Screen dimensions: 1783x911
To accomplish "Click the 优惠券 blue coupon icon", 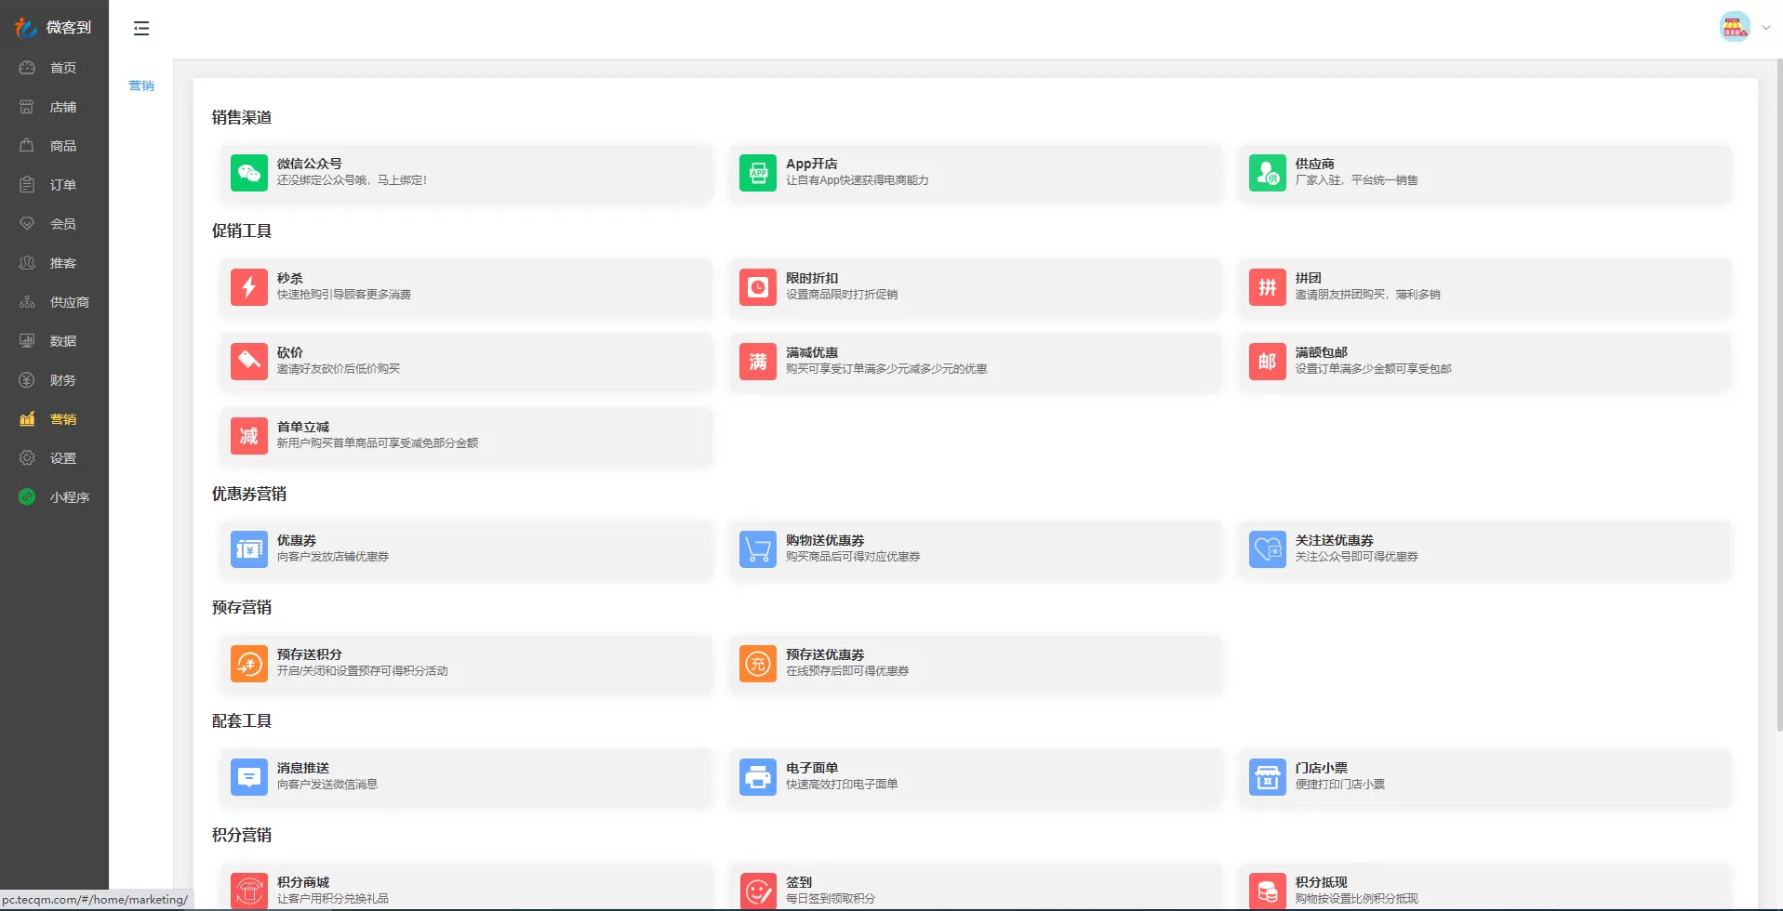I will (249, 549).
